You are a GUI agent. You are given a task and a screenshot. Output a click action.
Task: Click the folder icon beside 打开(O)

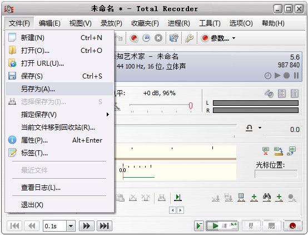12,50
